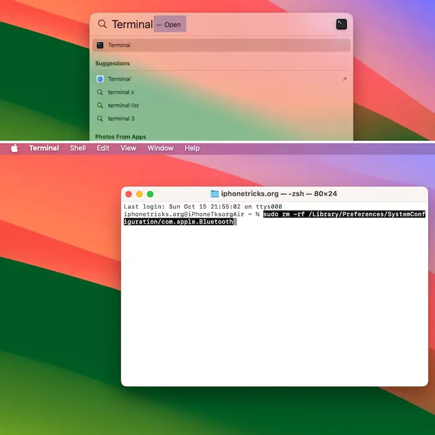Image resolution: width=435 pixels, height=435 pixels.
Task: Zoom the Terminal window with green button
Action: click(150, 195)
